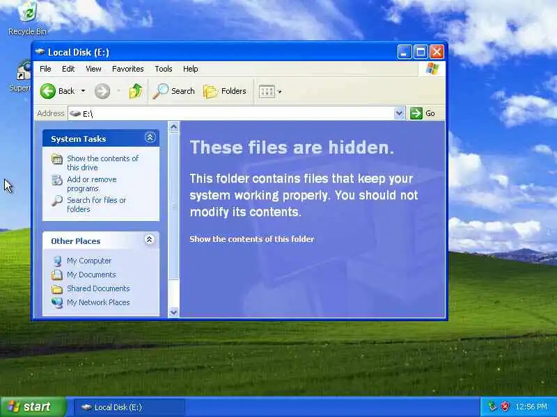
Task: Open the Views button menu
Action: click(x=270, y=92)
